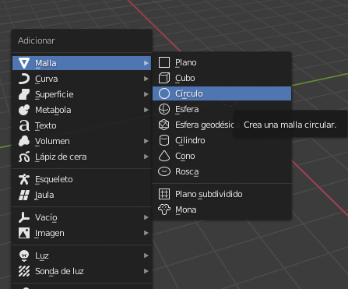Screen dimensions: 348x289
Task: Expand the Vacío submenu arrow
Action: click(x=146, y=217)
